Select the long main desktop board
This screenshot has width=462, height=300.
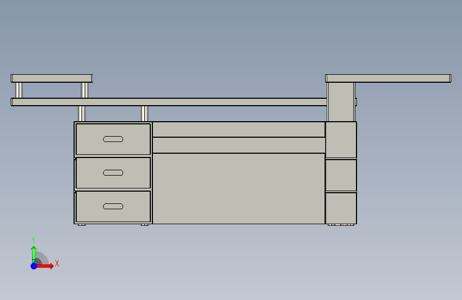point(169,102)
